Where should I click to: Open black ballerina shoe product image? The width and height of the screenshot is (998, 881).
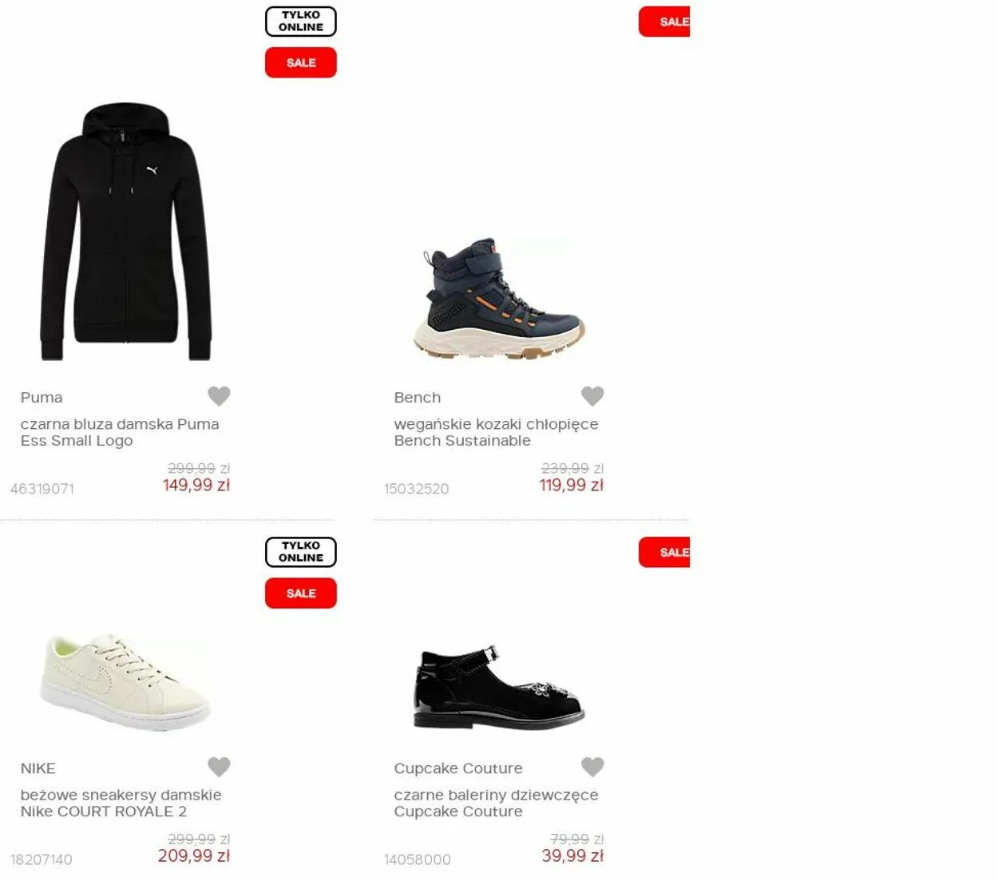pyautogui.click(x=499, y=687)
